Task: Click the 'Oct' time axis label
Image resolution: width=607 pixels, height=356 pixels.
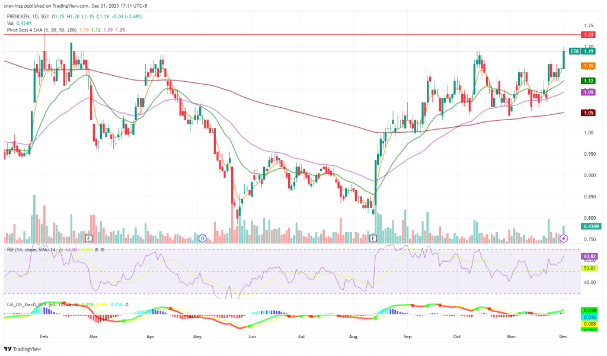Action: 457,336
